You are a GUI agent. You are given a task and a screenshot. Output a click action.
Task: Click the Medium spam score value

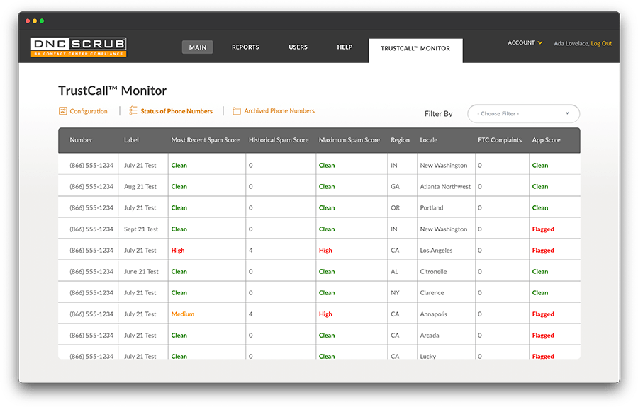click(x=183, y=314)
